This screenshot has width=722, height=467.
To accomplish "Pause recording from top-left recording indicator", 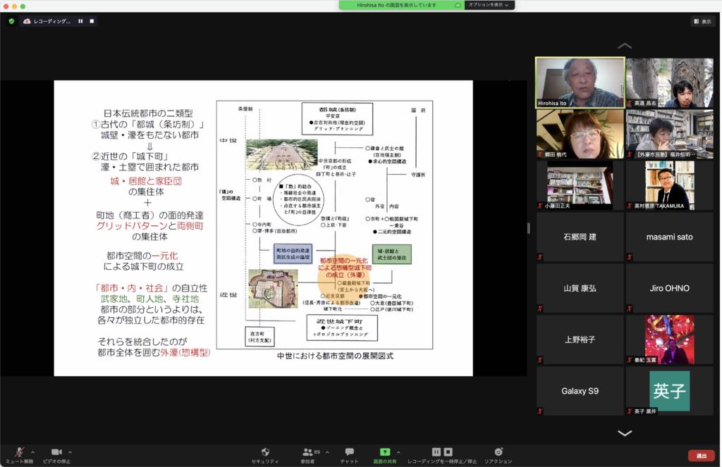I will tap(80, 21).
